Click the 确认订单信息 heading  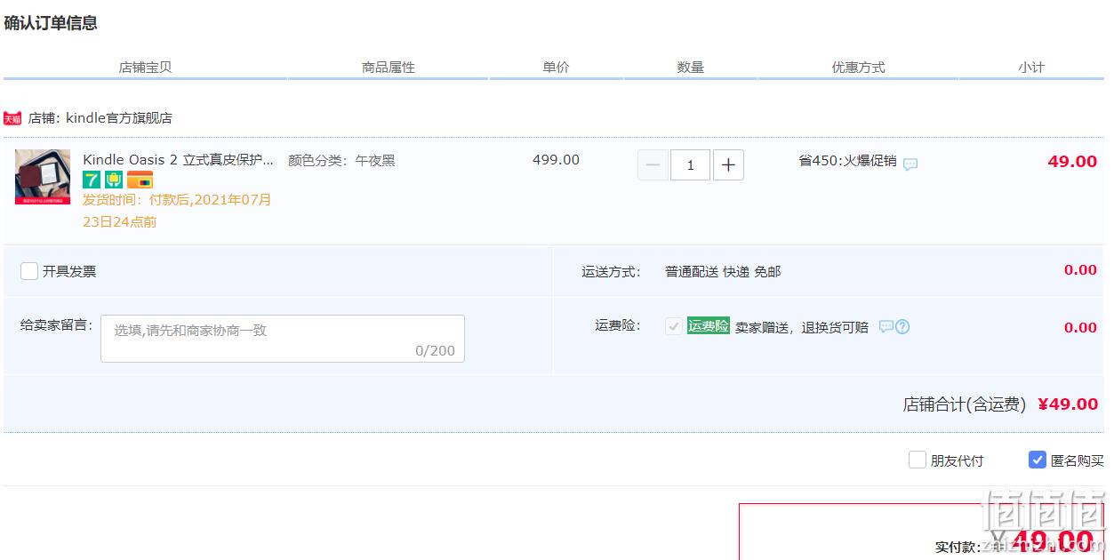pyautogui.click(x=51, y=23)
